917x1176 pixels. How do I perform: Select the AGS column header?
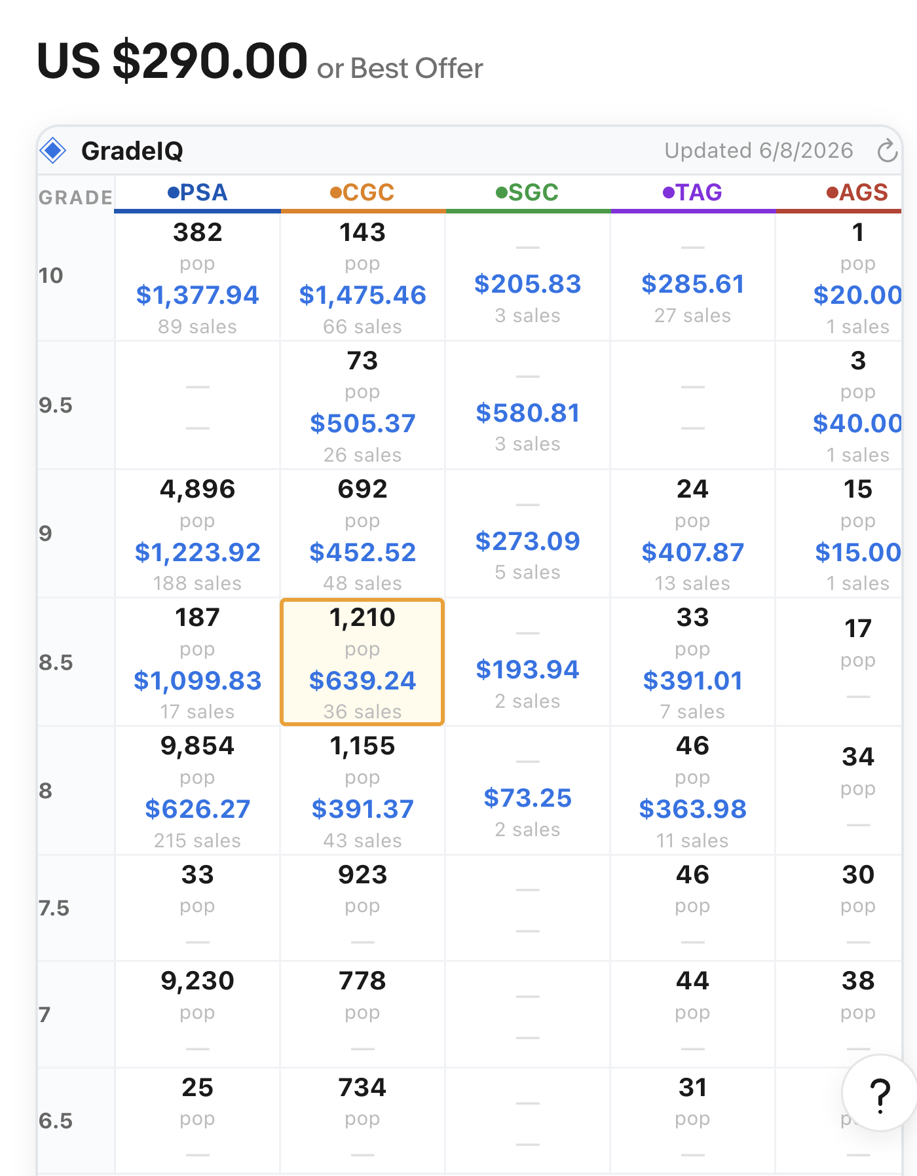857,193
